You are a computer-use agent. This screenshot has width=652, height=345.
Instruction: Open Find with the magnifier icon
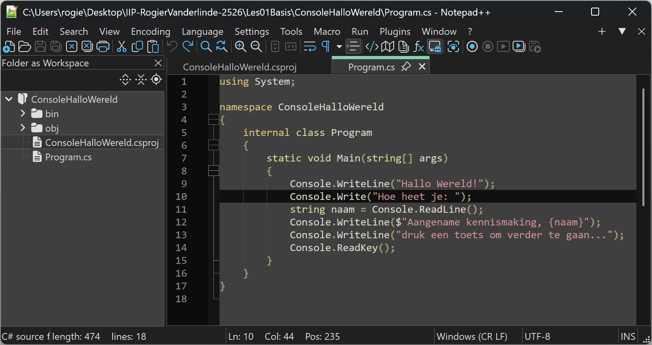206,47
